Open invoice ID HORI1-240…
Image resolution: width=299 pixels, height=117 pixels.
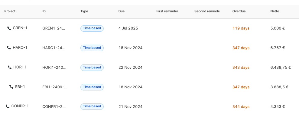54,68
